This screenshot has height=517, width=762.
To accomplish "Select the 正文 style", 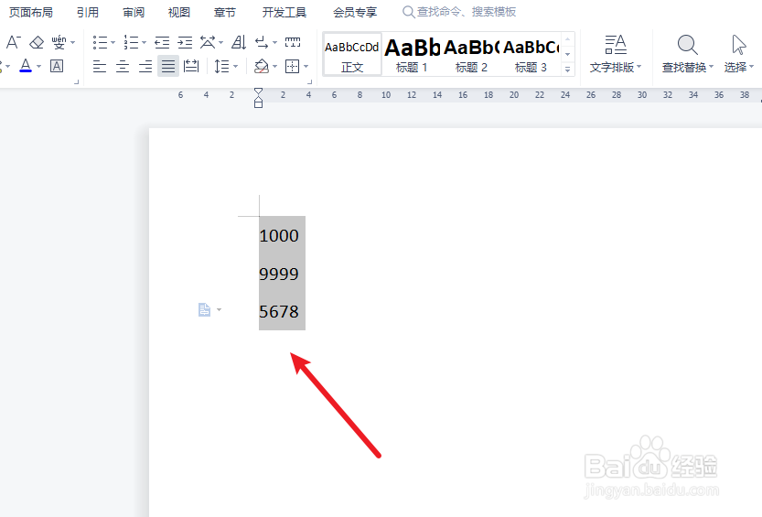I will (x=352, y=54).
